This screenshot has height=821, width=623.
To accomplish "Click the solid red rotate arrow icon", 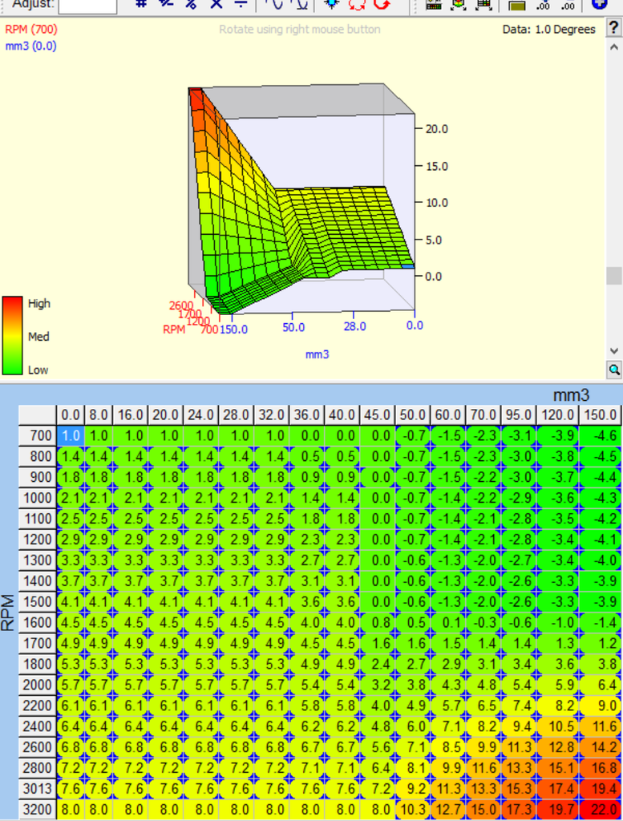I will pos(382,4).
